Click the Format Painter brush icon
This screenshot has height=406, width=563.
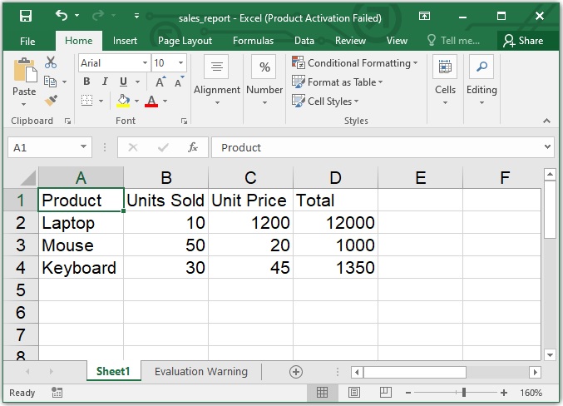51,100
